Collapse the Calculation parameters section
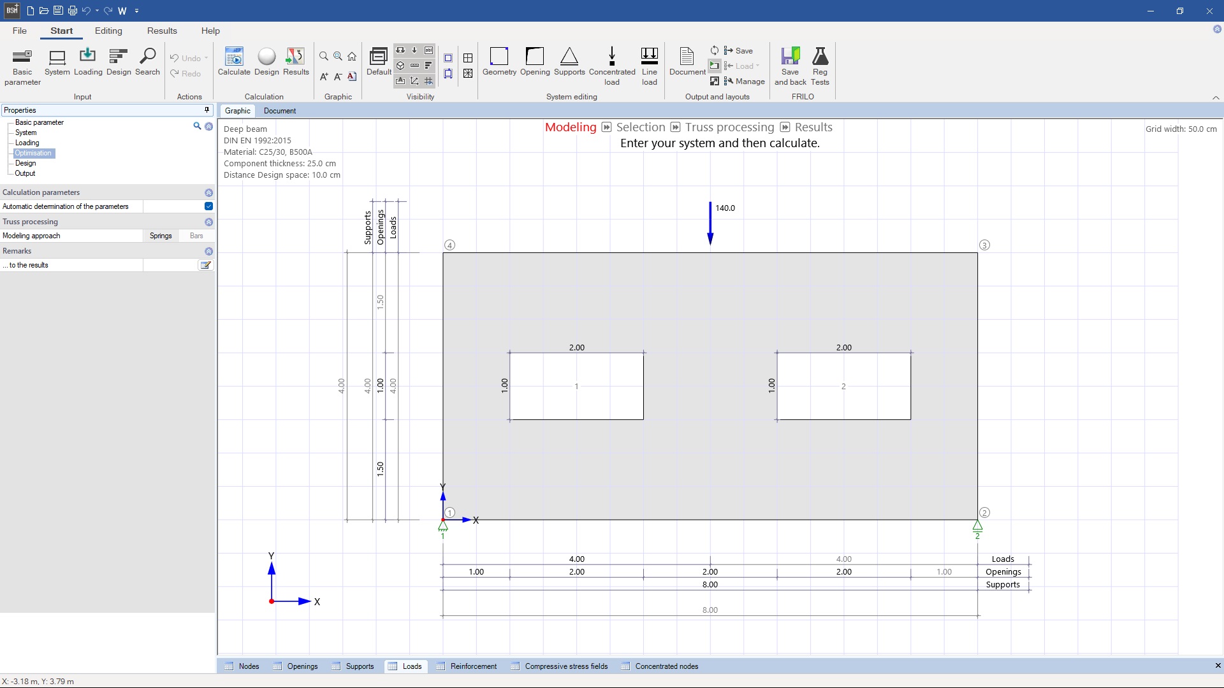This screenshot has height=688, width=1224. coord(208,192)
